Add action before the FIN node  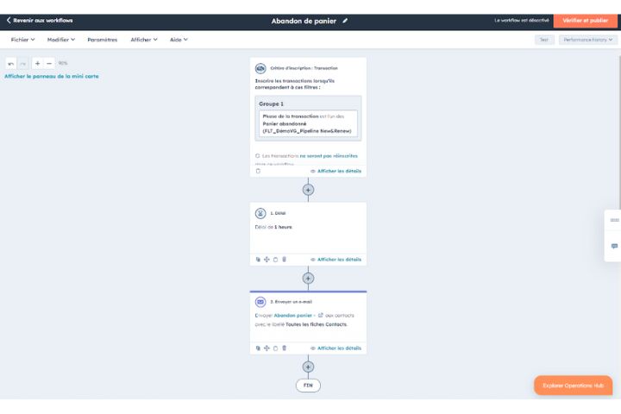308,367
